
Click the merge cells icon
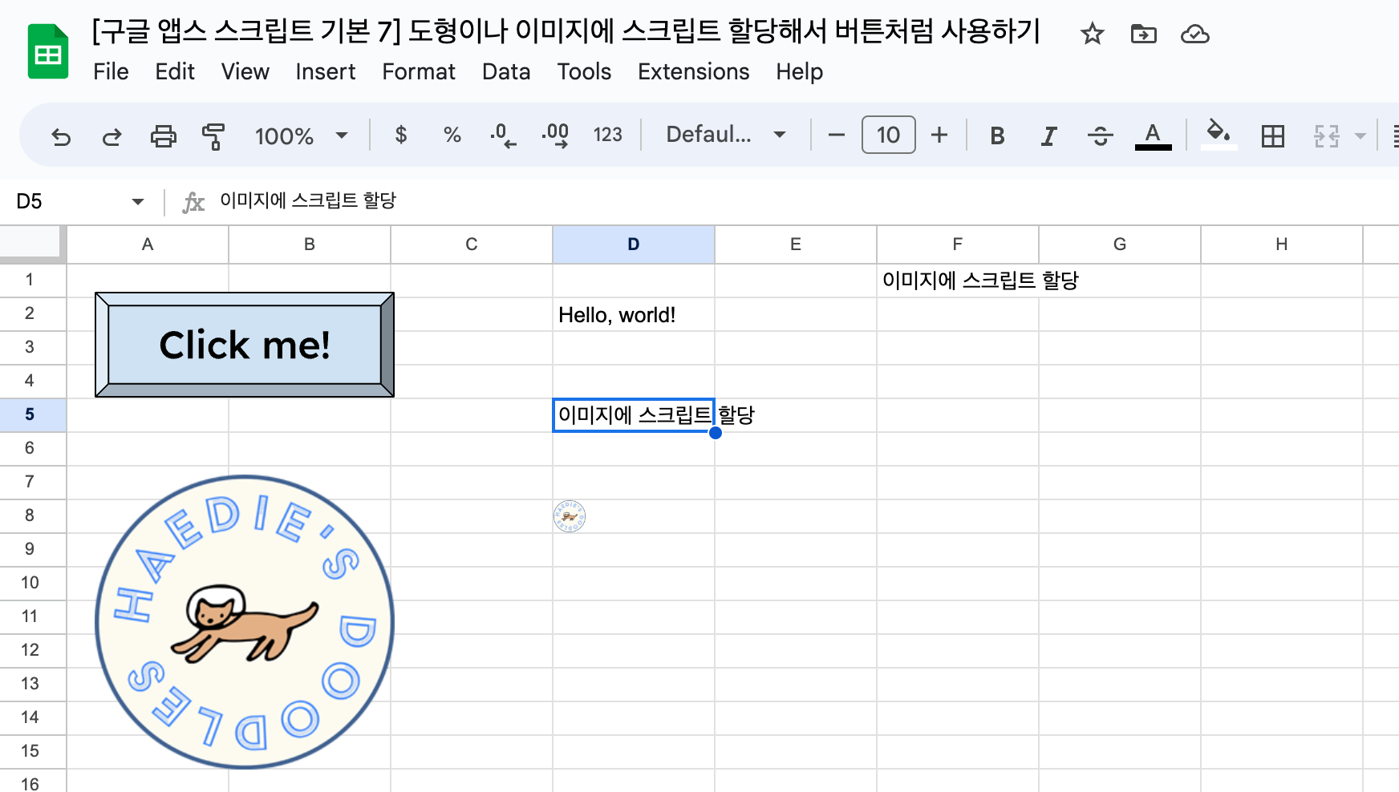coord(1326,135)
